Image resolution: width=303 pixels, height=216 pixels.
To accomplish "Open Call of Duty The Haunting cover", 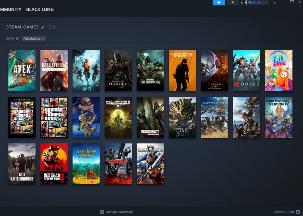I will pyautogui.click(x=150, y=70).
